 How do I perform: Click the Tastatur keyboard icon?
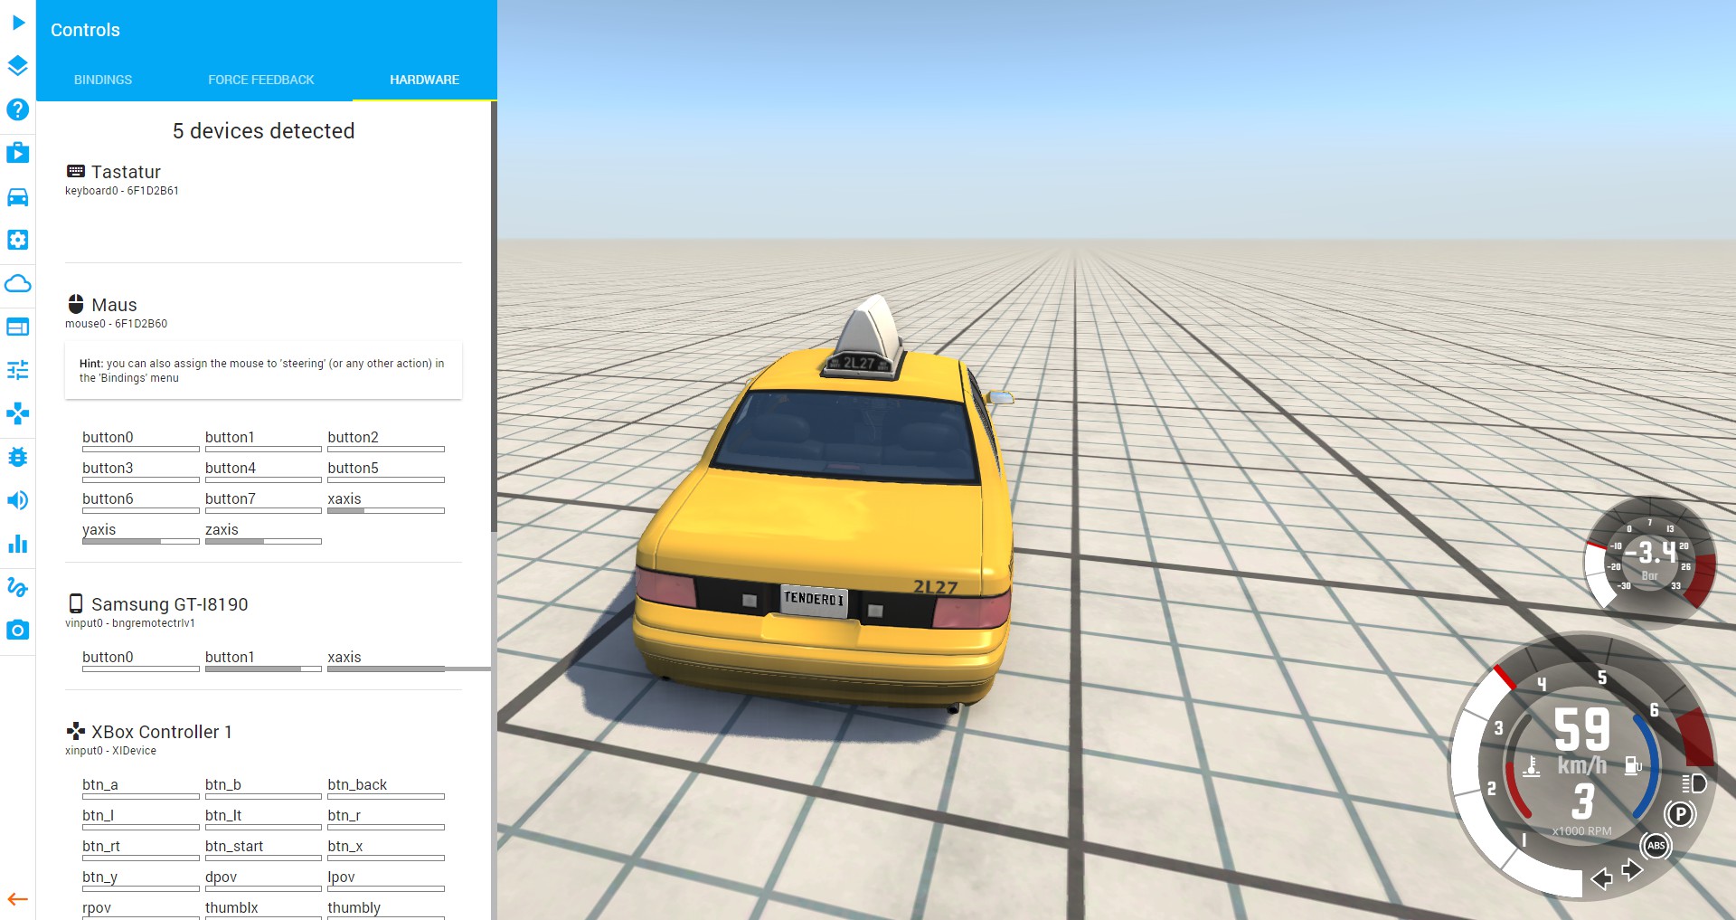click(x=76, y=171)
